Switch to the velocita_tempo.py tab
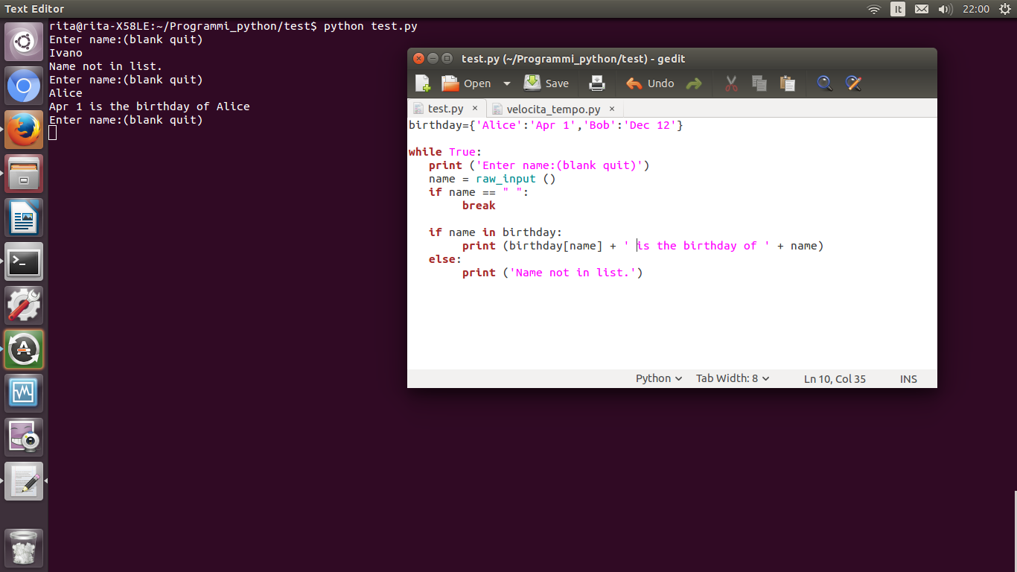Viewport: 1017px width, 572px height. [x=553, y=109]
